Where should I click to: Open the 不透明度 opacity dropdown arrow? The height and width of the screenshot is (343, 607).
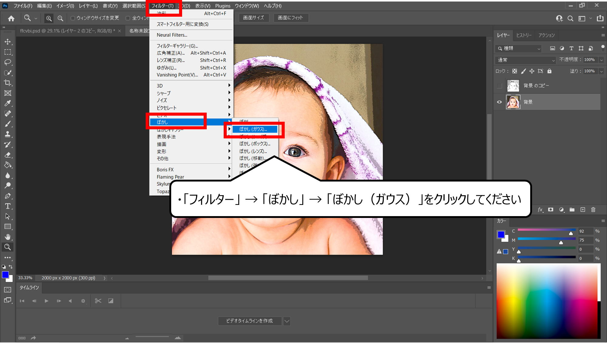coord(601,60)
